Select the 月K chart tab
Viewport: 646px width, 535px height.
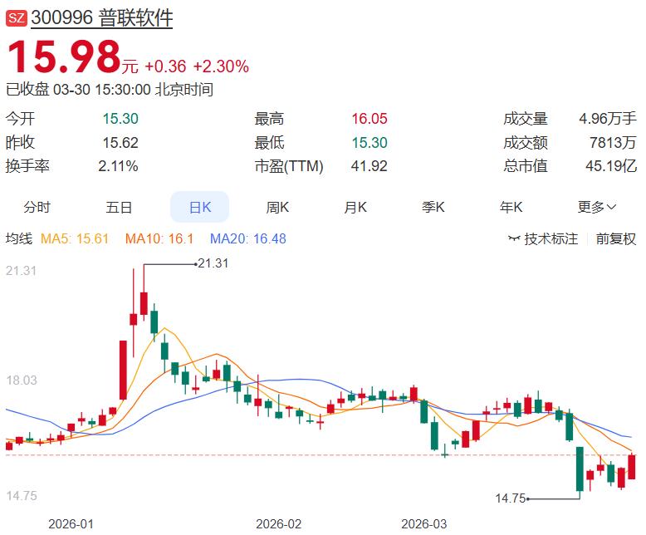pyautogui.click(x=355, y=207)
